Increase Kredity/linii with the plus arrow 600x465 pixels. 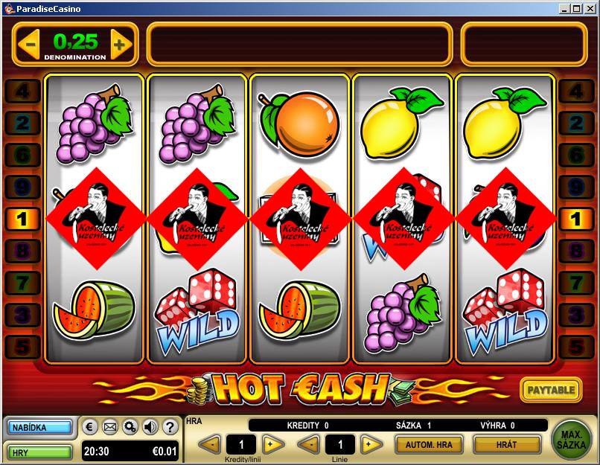(x=273, y=445)
